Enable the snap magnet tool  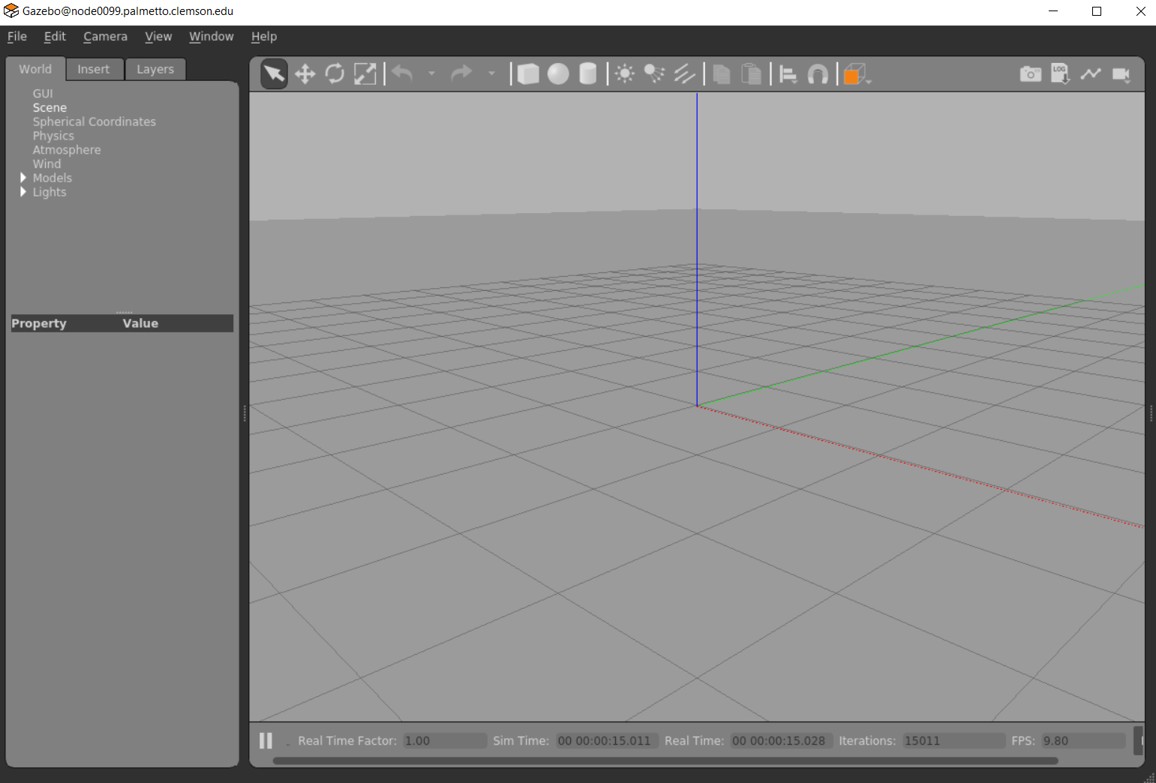click(x=818, y=73)
